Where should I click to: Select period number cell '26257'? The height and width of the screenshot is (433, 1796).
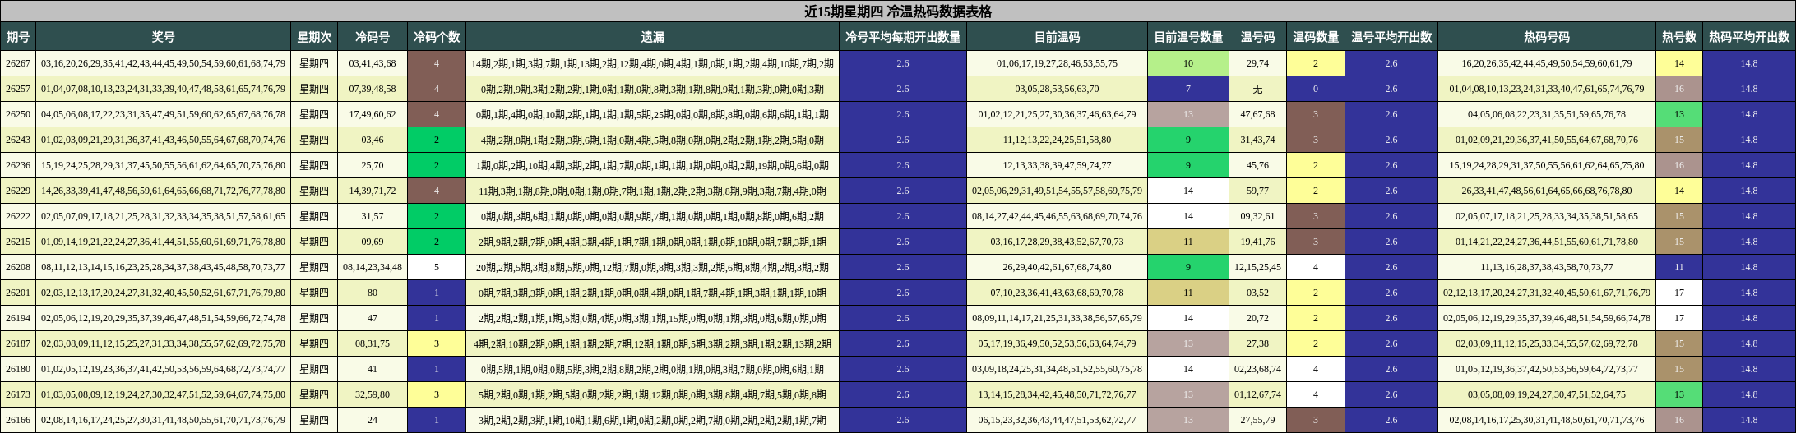[18, 89]
